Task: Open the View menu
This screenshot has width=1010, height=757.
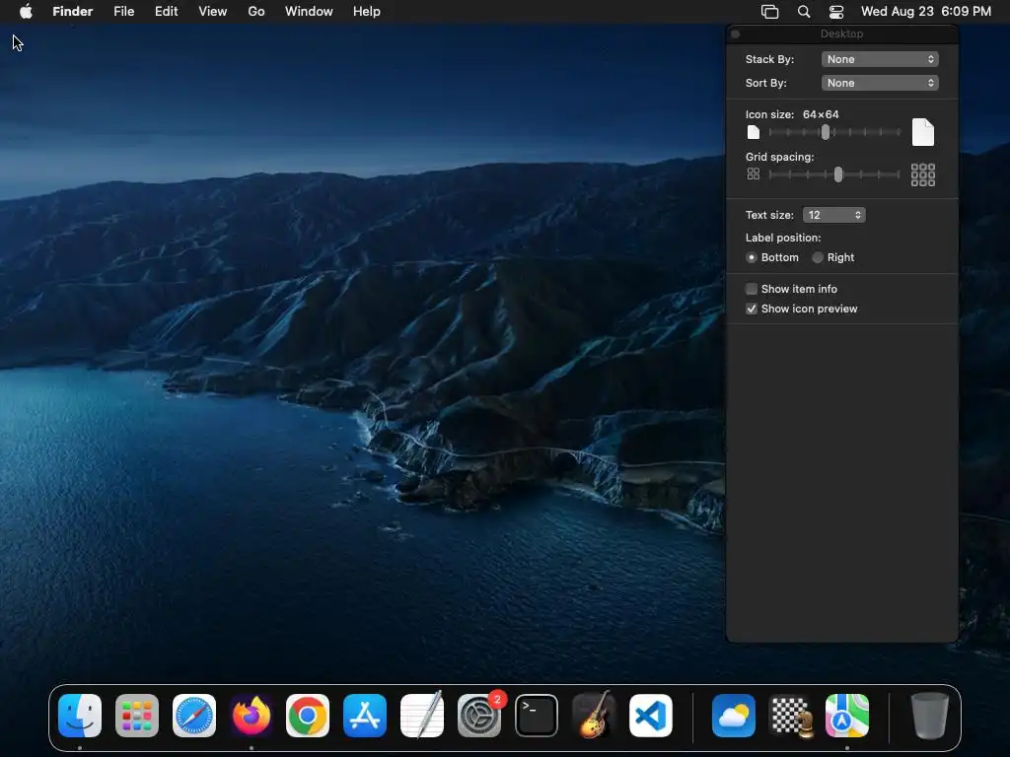Action: (212, 12)
